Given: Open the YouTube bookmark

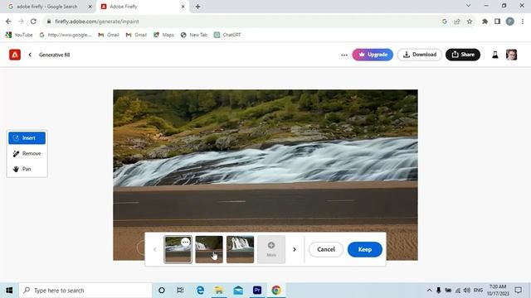Looking at the screenshot, I should (x=19, y=35).
